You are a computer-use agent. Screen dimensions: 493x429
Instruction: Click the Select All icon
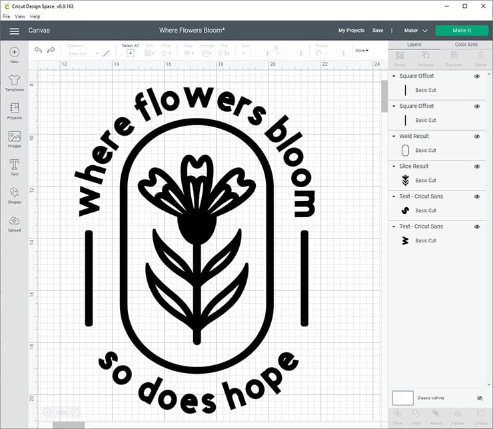[130, 53]
